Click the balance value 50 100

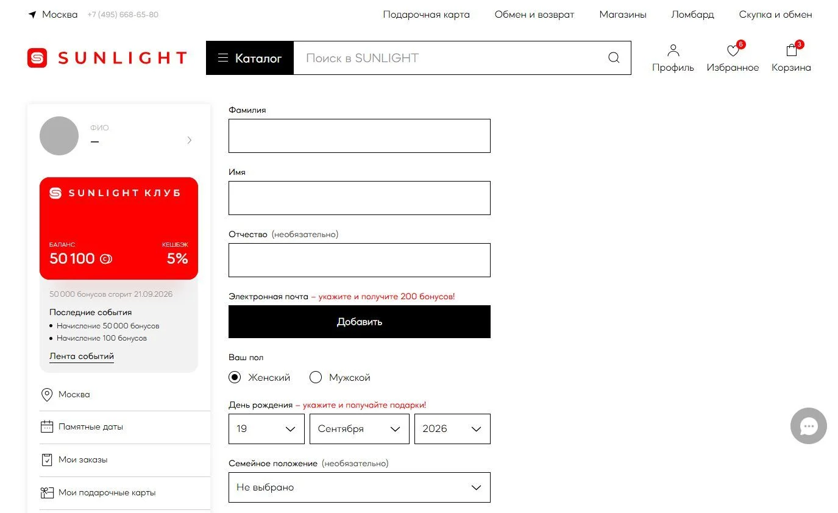pyautogui.click(x=72, y=258)
